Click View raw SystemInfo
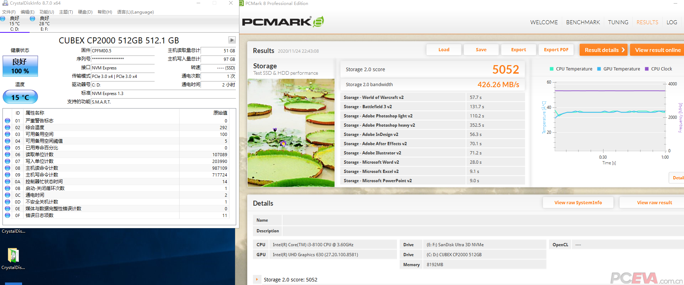Viewport: 684px width, 285px height. coord(578,202)
